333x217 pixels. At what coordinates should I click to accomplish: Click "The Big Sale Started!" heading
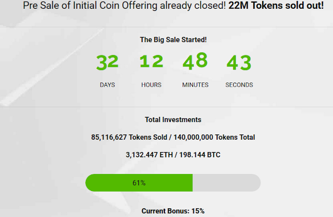(173, 39)
